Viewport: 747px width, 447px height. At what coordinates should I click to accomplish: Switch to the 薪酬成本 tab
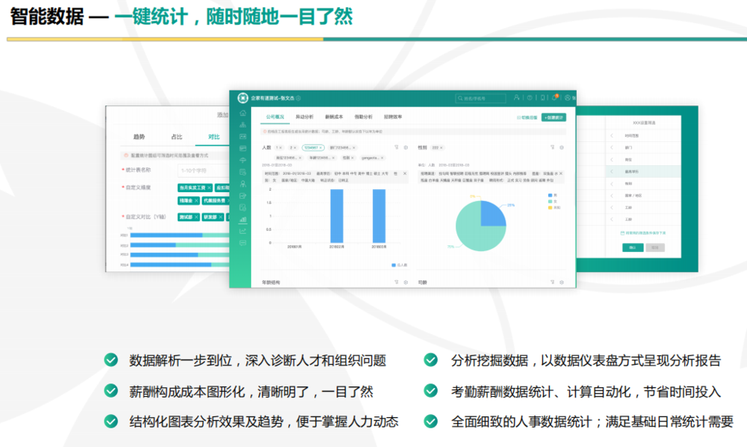334,117
